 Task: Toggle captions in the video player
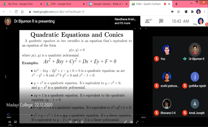click(15, 122)
